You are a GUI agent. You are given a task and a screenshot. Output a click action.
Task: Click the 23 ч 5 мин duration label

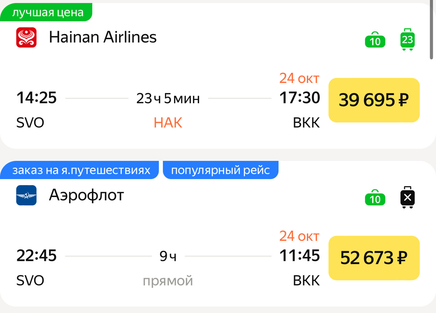168,98
